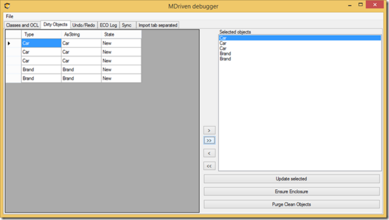
Task: Select the highlighted Car in Selected objects list
Action: point(300,38)
